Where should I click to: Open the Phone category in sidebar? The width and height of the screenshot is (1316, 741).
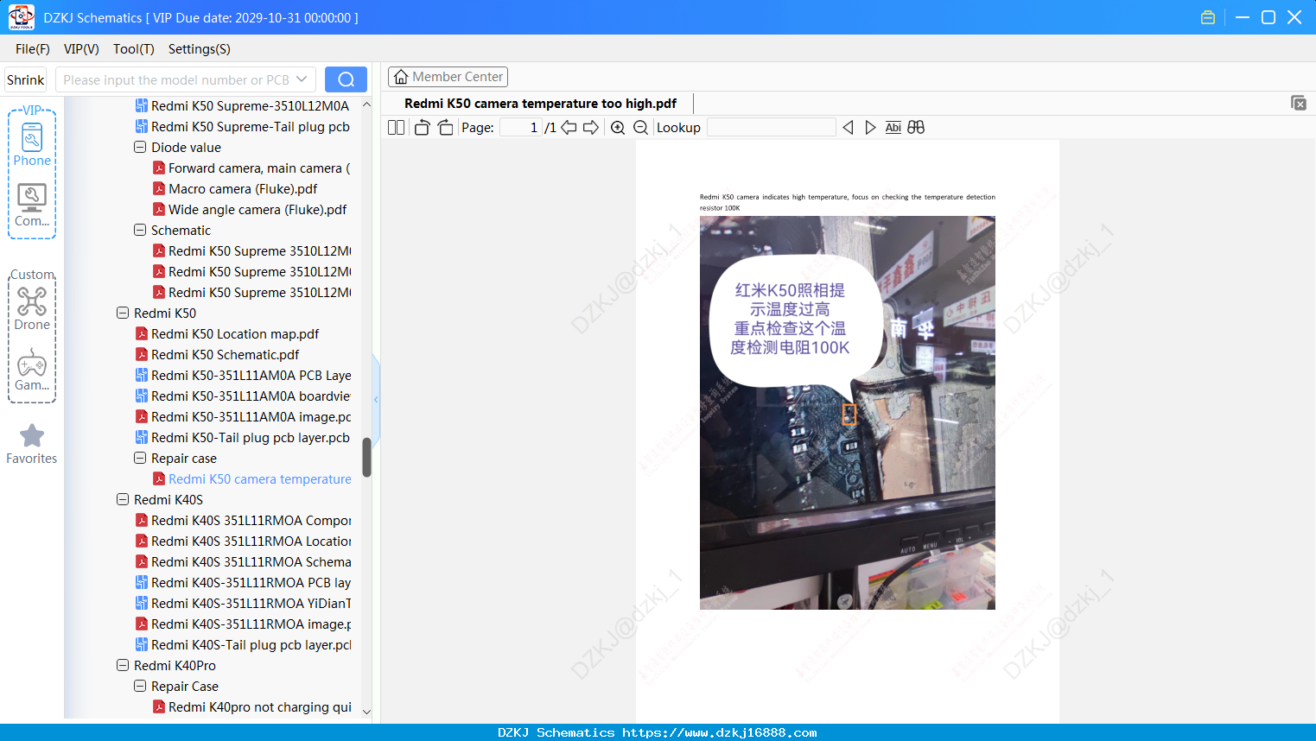click(32, 145)
